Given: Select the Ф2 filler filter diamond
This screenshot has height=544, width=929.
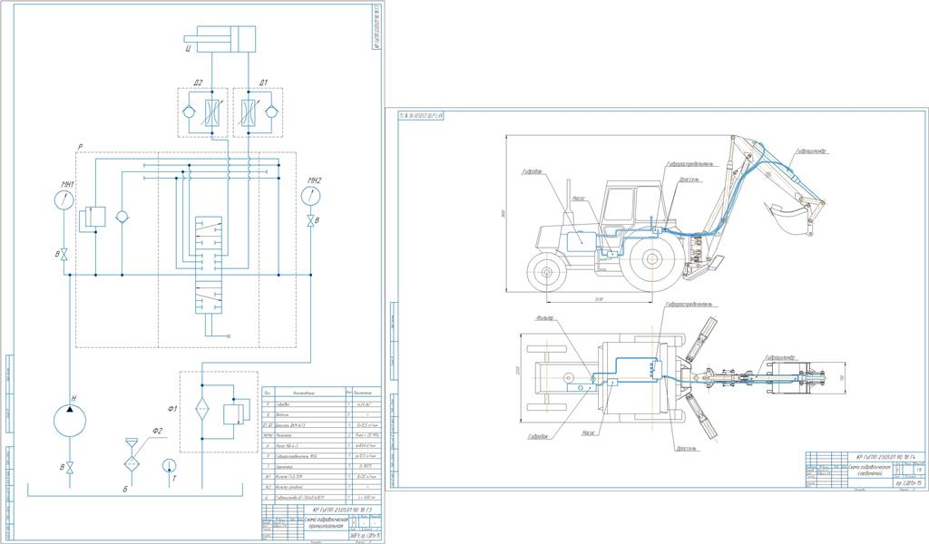Looking at the screenshot, I should point(131,463).
